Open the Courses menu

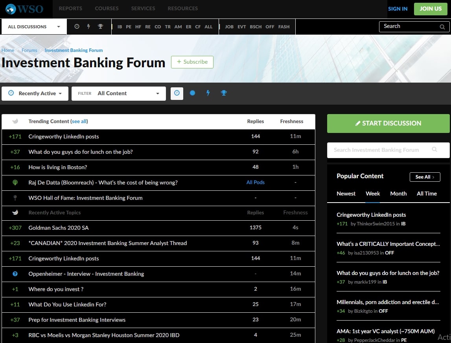click(x=107, y=9)
